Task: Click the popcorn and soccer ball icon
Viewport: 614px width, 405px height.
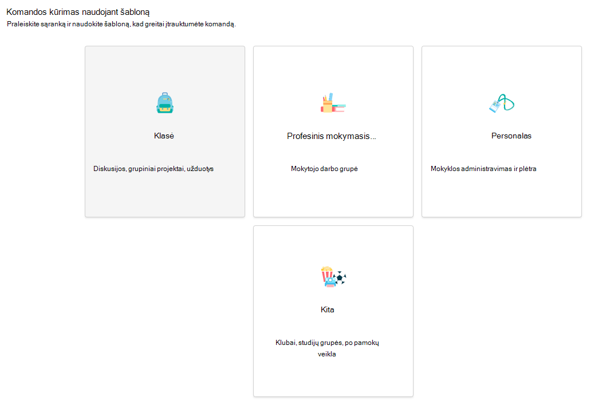Action: tap(333, 277)
